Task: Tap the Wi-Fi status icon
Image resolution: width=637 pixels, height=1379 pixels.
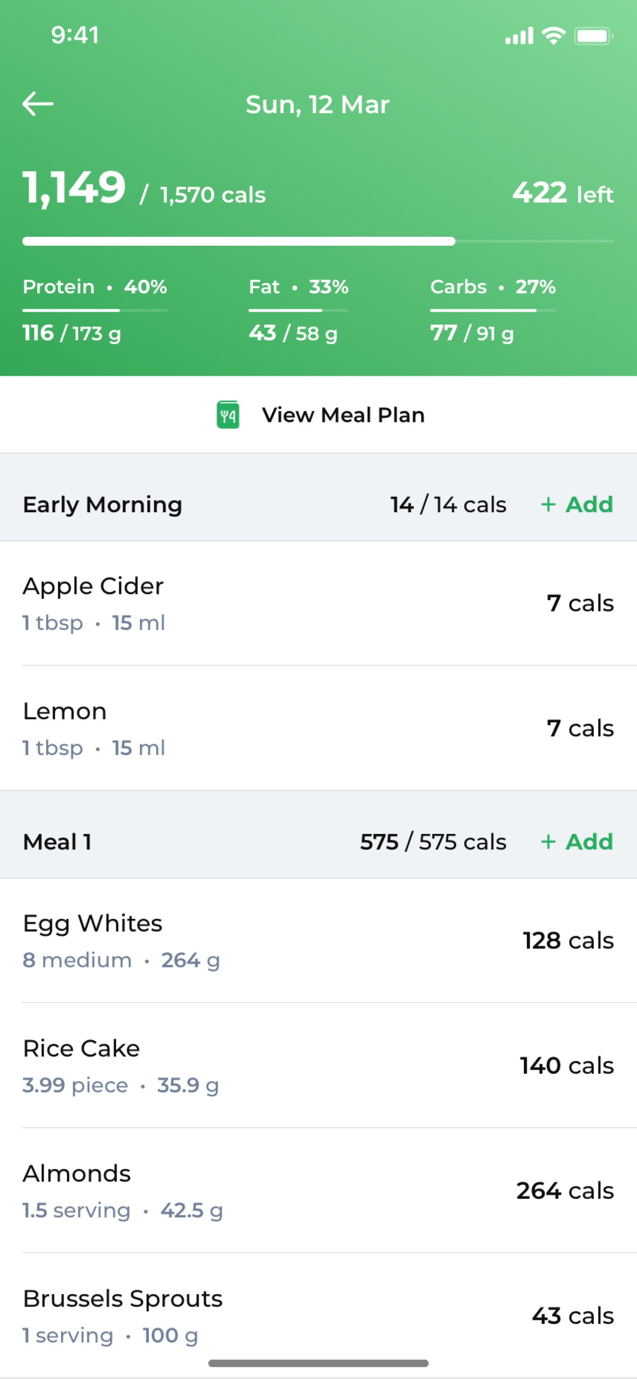Action: [554, 36]
